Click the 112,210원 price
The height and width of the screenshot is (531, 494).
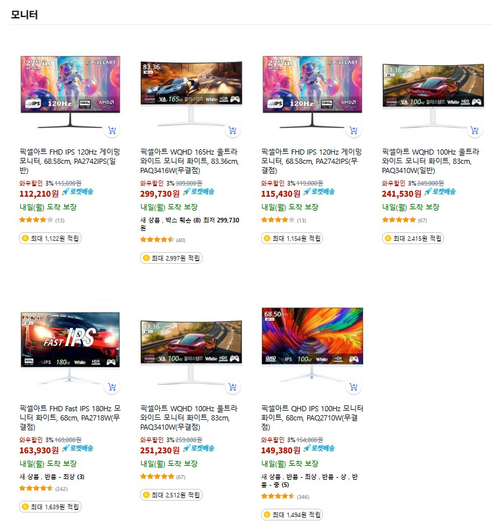[x=39, y=193]
